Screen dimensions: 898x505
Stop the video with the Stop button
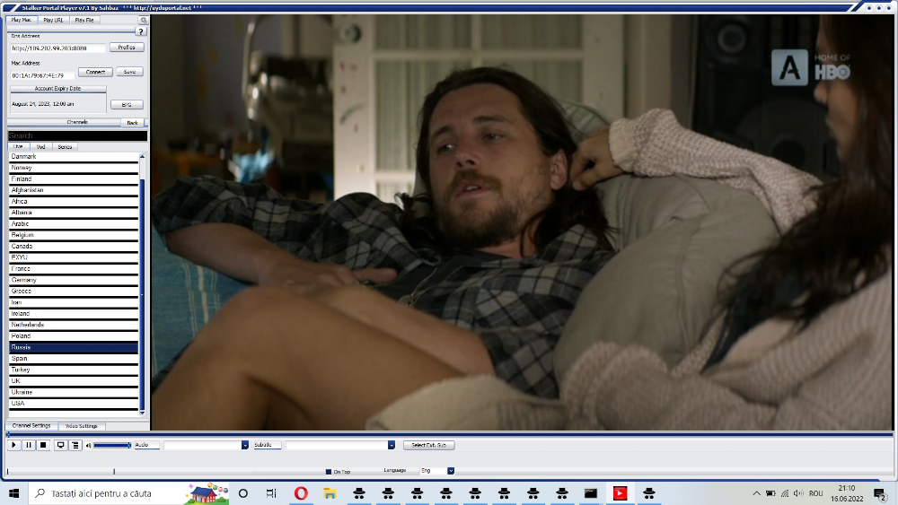point(43,445)
